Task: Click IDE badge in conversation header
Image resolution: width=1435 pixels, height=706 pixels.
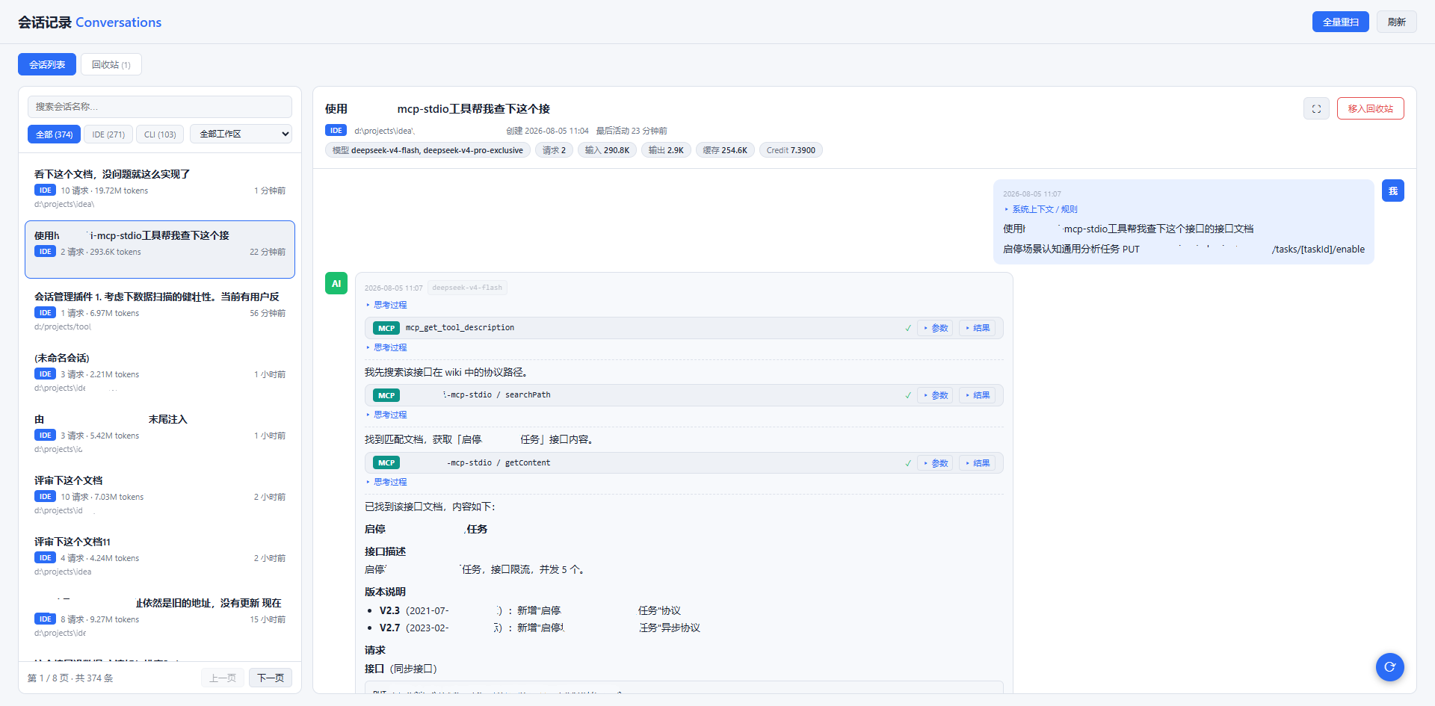Action: (336, 130)
